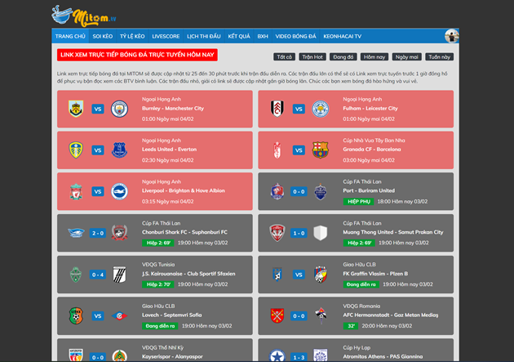Show only Đang đá matches

coord(343,57)
